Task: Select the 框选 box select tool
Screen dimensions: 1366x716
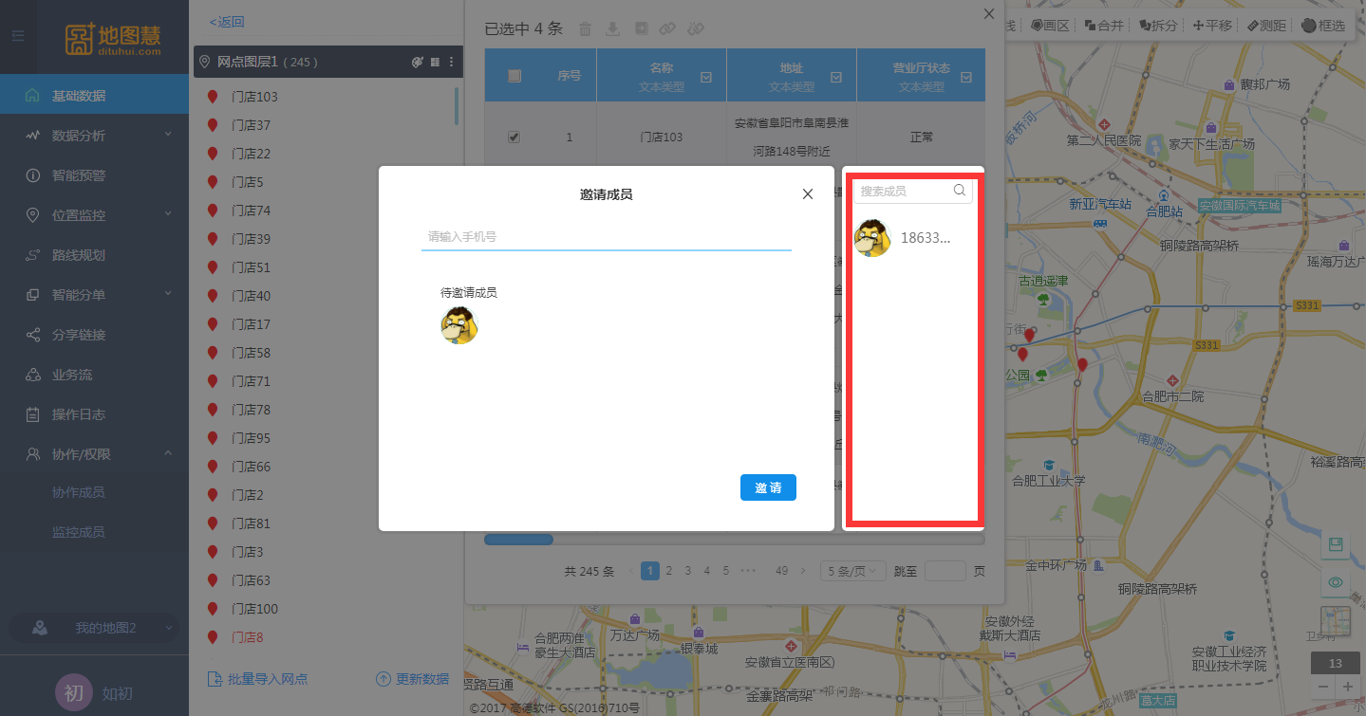Action: tap(1323, 26)
